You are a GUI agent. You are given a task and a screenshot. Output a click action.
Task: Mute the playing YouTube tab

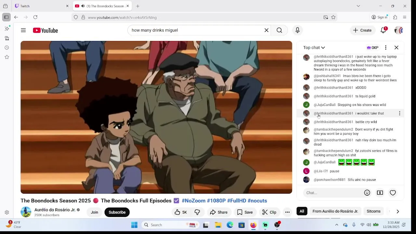pos(83,6)
